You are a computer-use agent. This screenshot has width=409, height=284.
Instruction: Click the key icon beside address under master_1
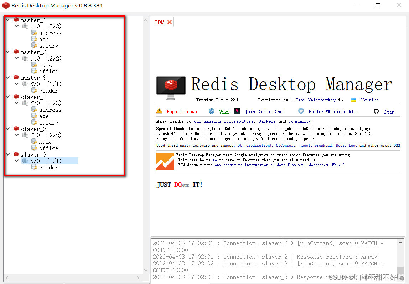(34, 33)
